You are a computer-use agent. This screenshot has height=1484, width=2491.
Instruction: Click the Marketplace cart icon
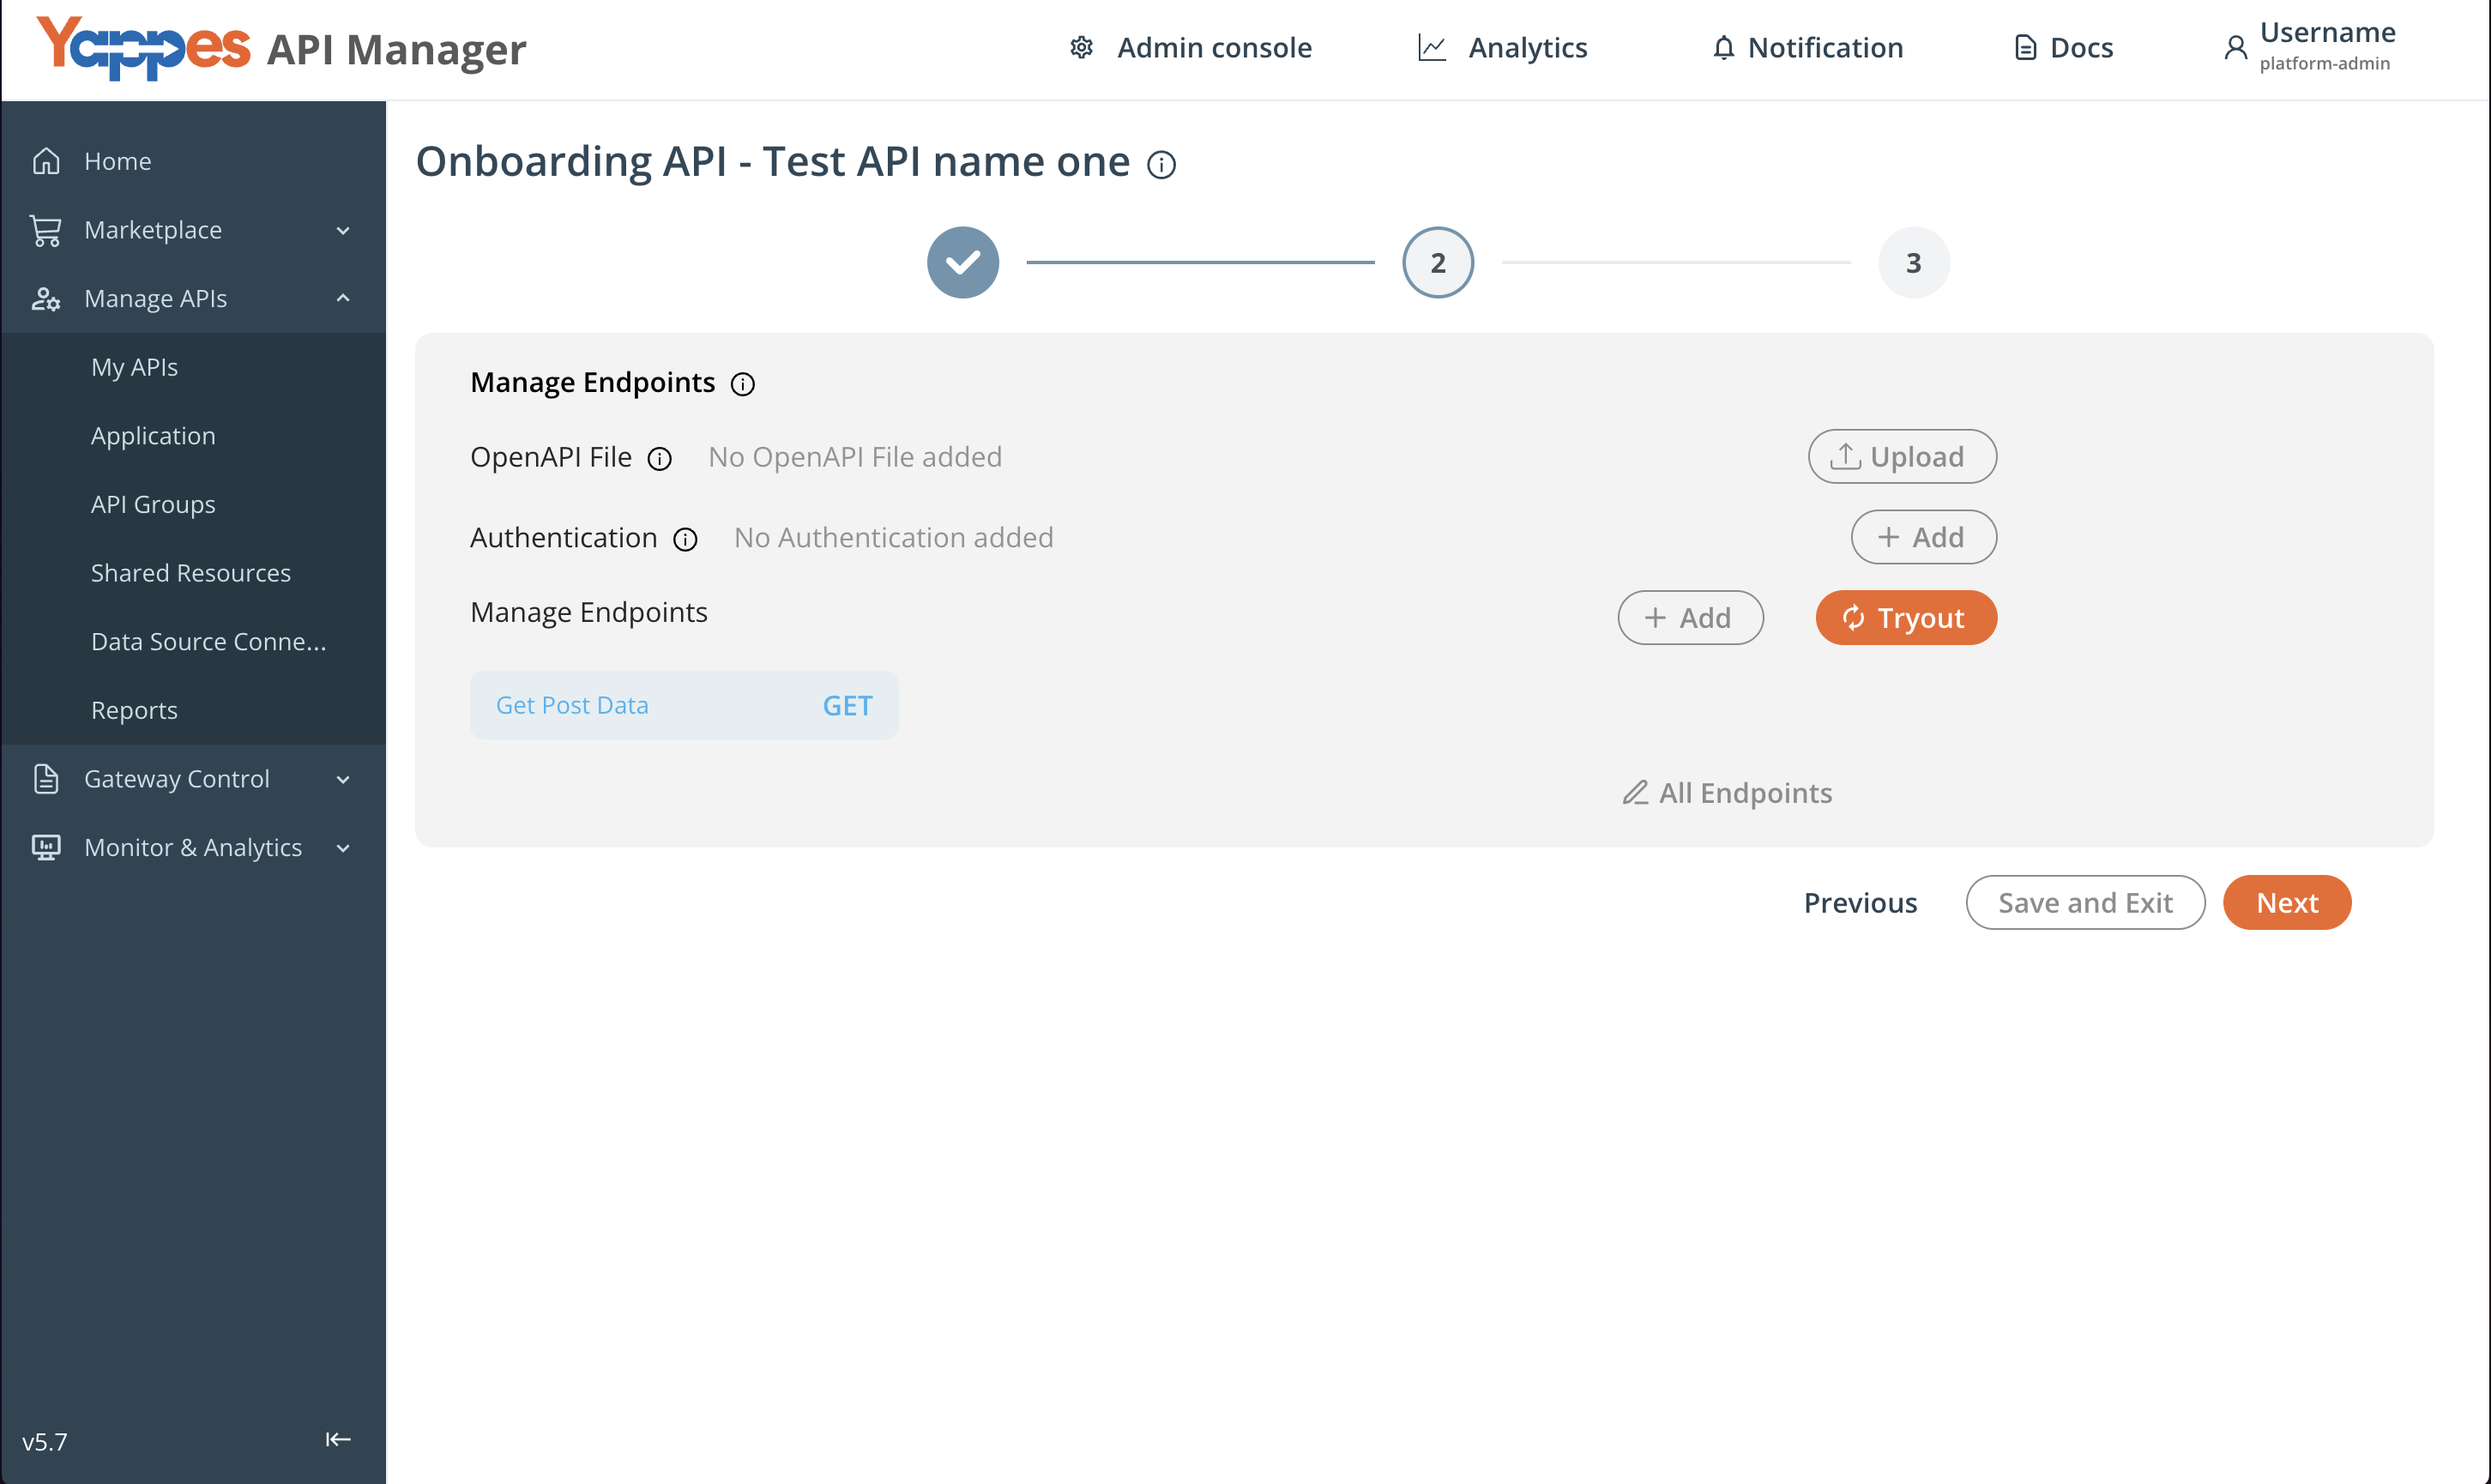pos(46,230)
